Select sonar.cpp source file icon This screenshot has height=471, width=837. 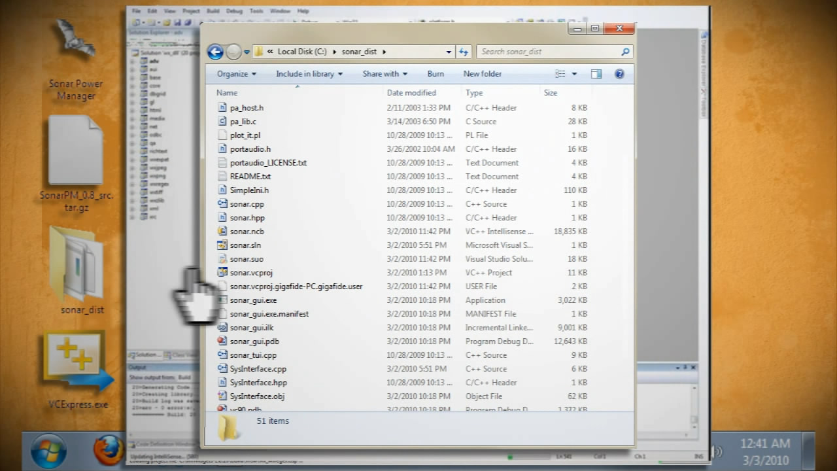pyautogui.click(x=222, y=204)
